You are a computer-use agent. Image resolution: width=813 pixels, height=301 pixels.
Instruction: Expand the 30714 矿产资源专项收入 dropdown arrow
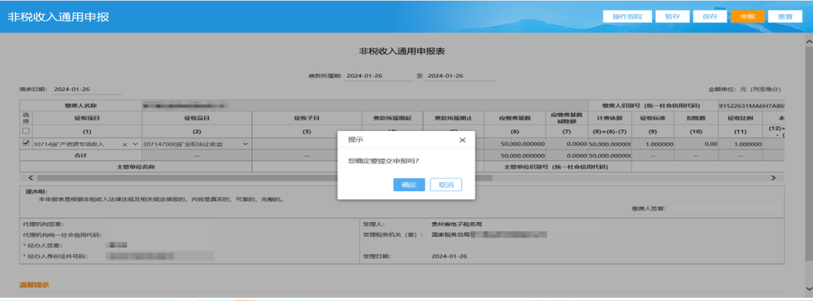[135, 144]
